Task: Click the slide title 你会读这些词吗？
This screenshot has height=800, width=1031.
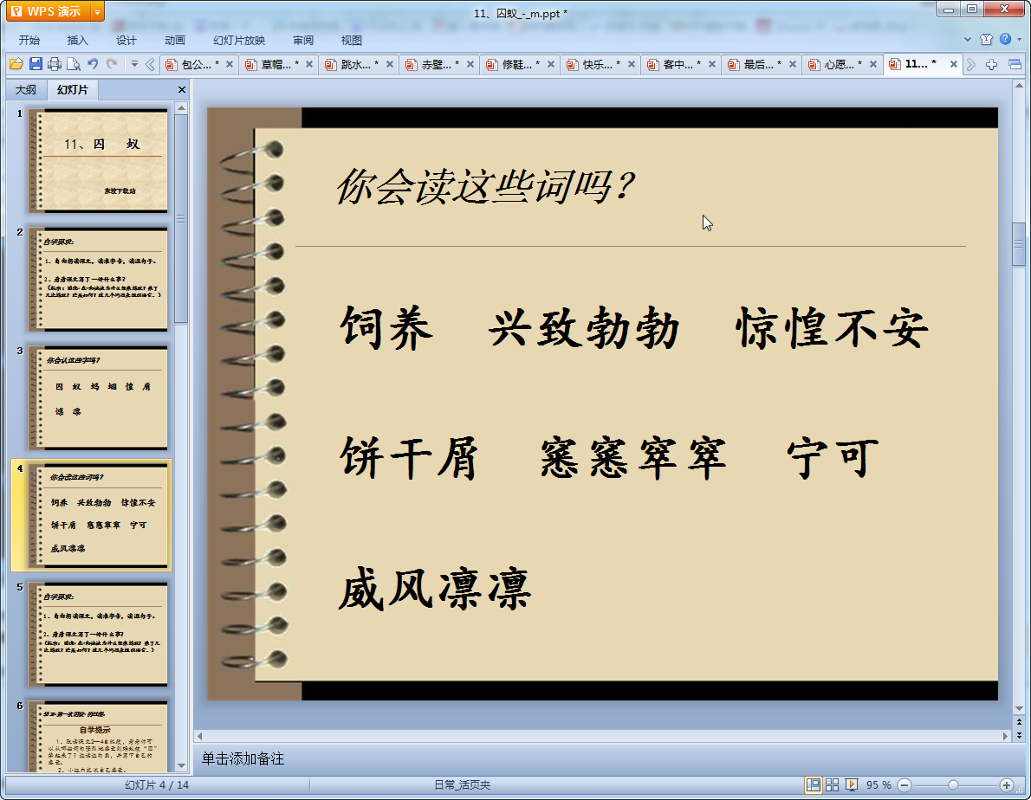Action: pos(484,186)
